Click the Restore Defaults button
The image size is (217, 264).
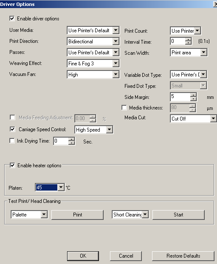pyautogui.click(x=183, y=256)
